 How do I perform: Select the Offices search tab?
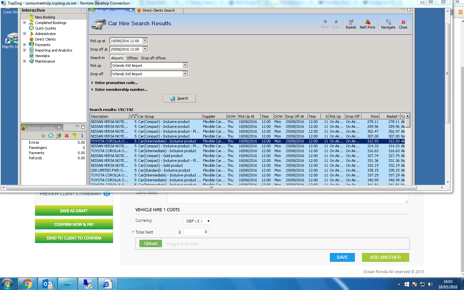[x=132, y=58]
